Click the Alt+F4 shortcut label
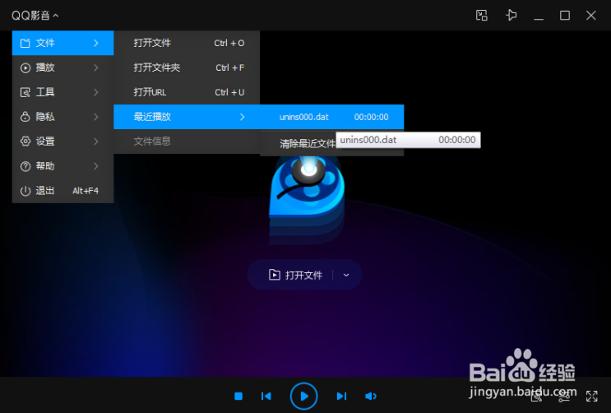This screenshot has width=611, height=413. [86, 191]
